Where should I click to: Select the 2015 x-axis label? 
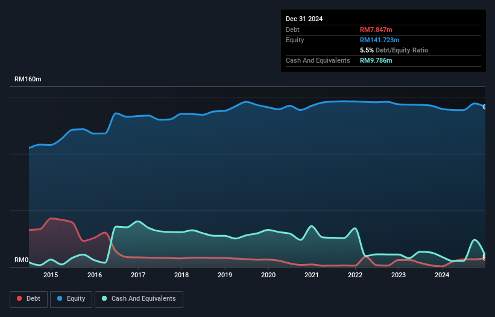coord(51,275)
